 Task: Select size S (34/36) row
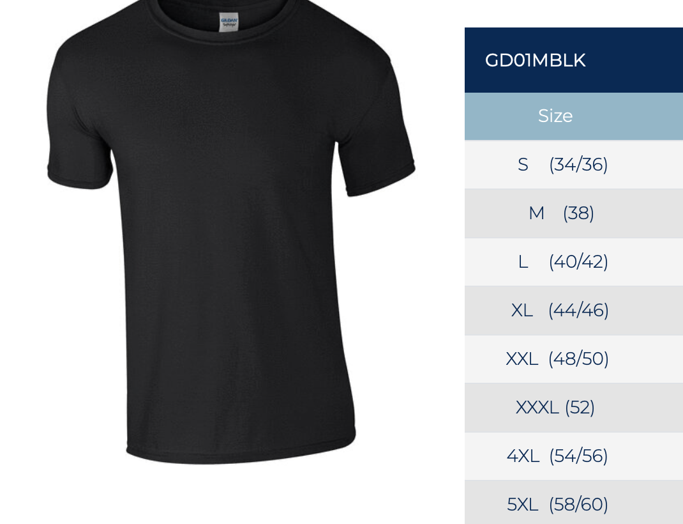coord(574,165)
